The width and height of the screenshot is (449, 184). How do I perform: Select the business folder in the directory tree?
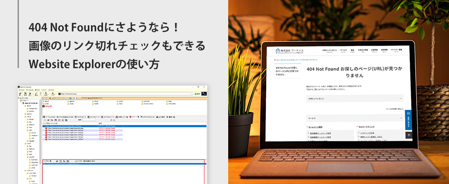coord(34,160)
